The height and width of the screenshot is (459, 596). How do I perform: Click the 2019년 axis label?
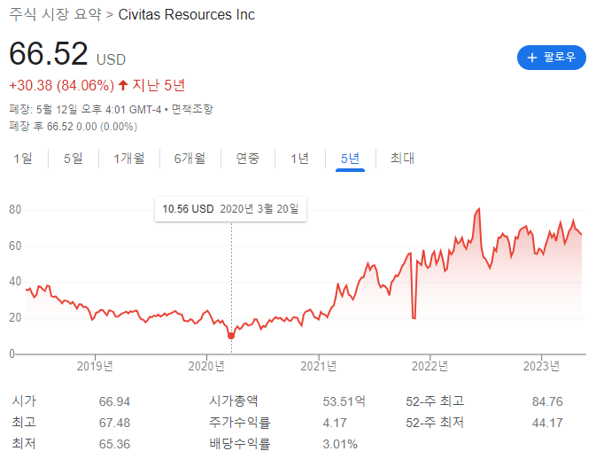(95, 366)
